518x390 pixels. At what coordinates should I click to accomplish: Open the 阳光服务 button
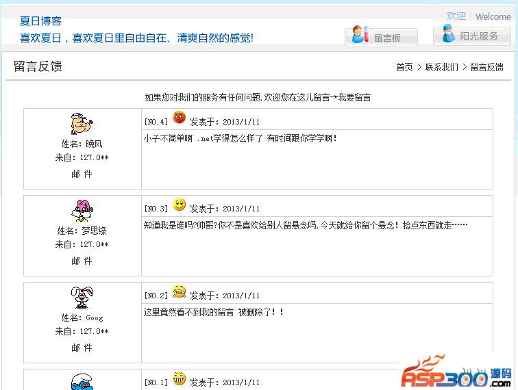click(x=471, y=36)
